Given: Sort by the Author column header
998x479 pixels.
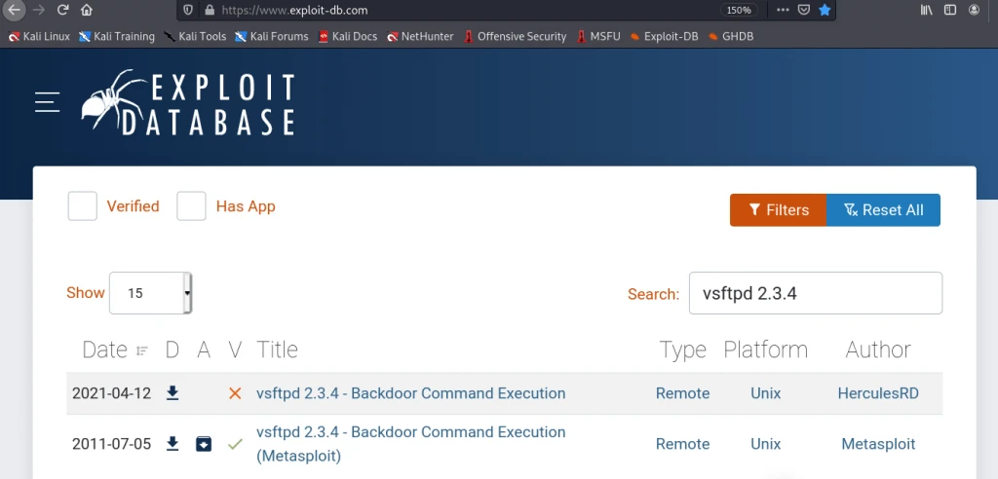Looking at the screenshot, I should tap(878, 350).
